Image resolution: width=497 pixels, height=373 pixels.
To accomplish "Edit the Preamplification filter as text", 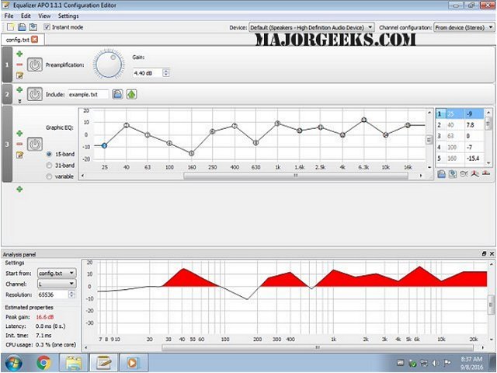I will click(x=19, y=75).
